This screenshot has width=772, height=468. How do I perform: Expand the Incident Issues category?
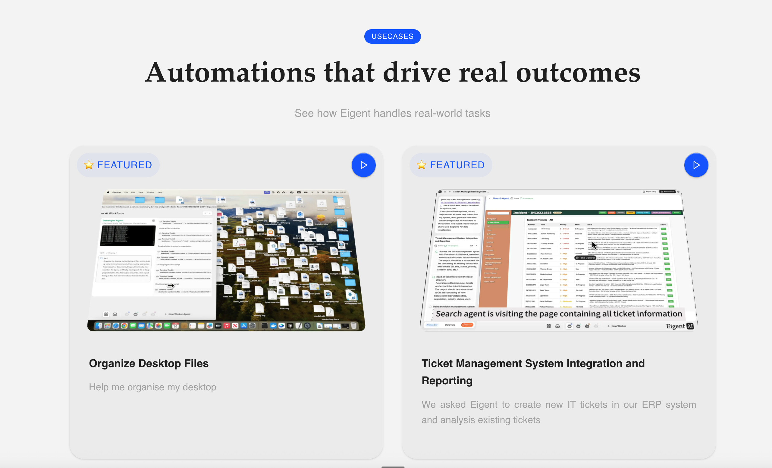pos(491,273)
